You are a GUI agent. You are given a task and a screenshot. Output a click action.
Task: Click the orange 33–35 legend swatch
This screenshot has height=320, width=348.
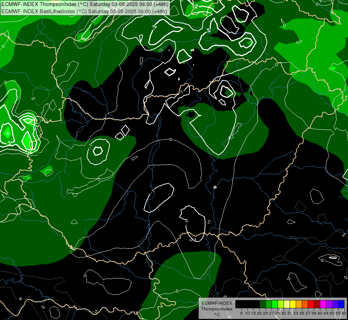coord(299,304)
